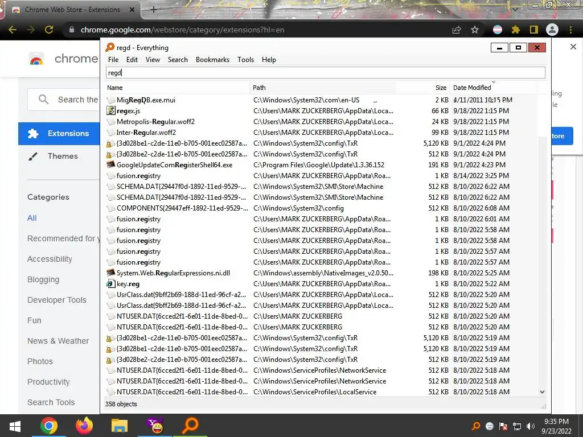This screenshot has height=437, width=583.
Task: Click the 191 KB size cell
Action: coord(438,164)
